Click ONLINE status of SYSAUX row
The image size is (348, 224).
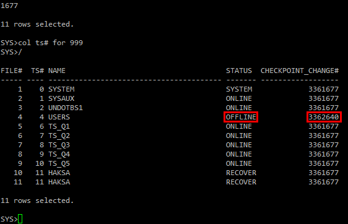tap(239, 98)
